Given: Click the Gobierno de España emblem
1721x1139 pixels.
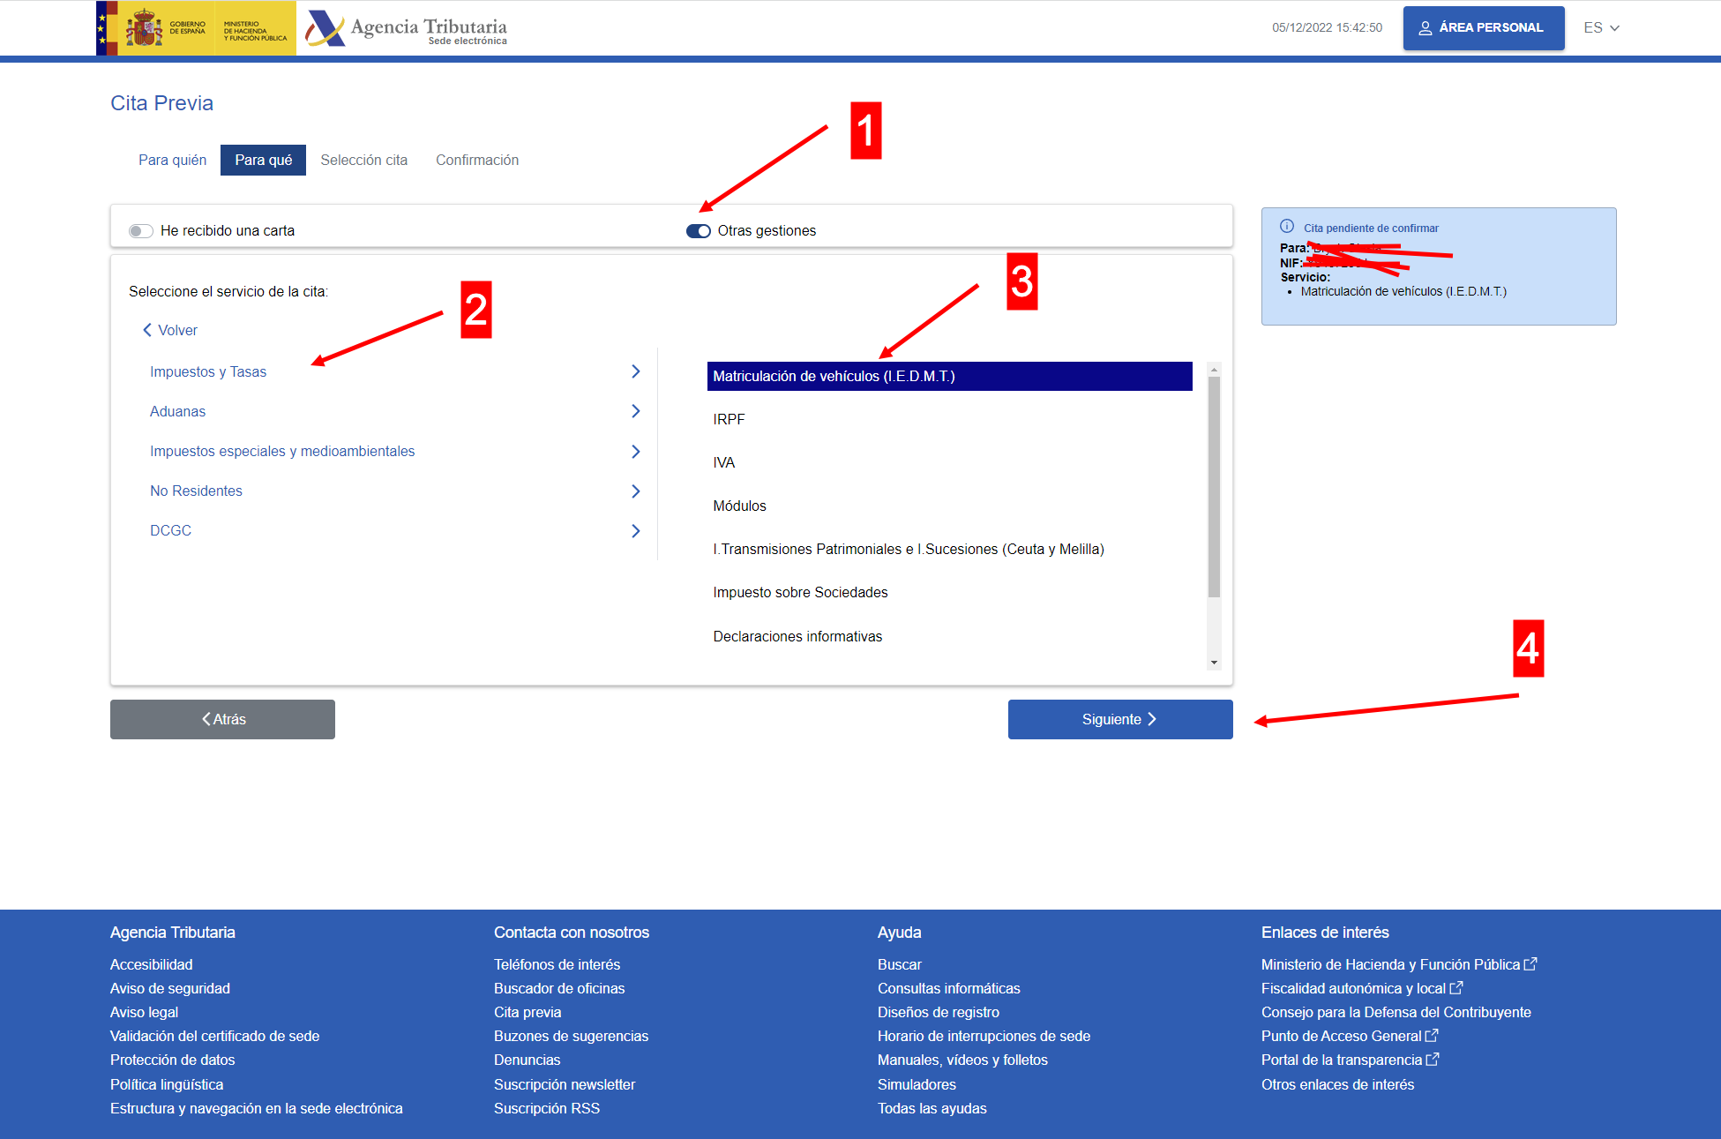Looking at the screenshot, I should point(144,29).
